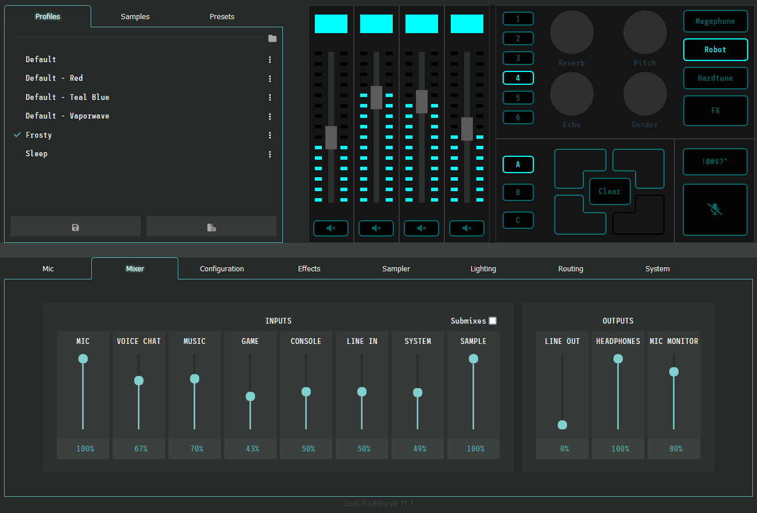This screenshot has height=513, width=757.
Task: Select effects preset 6
Action: pyautogui.click(x=518, y=117)
